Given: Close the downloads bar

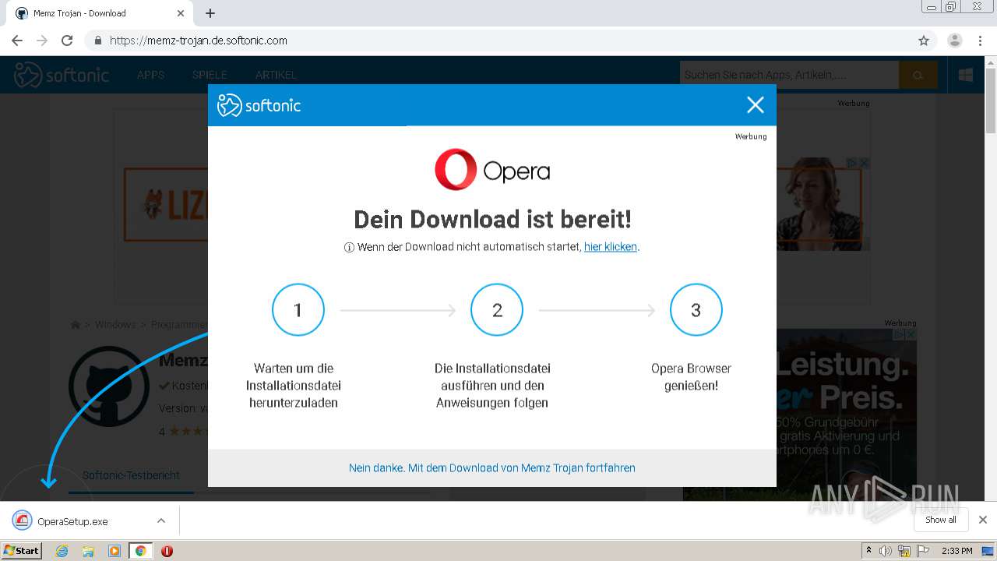Looking at the screenshot, I should (983, 520).
